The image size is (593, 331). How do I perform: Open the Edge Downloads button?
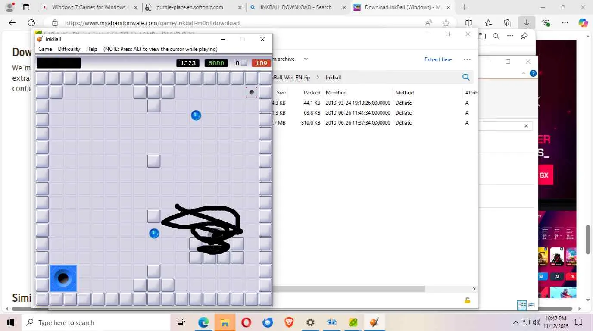click(527, 23)
